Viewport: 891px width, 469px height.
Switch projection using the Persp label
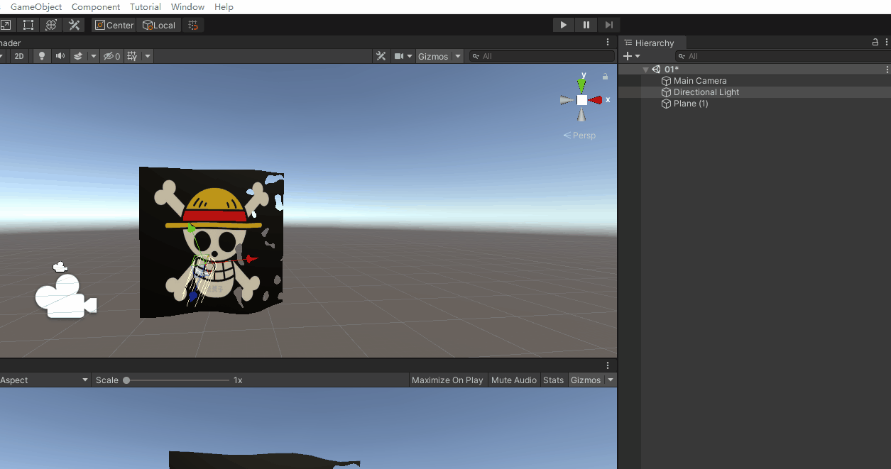(x=579, y=136)
